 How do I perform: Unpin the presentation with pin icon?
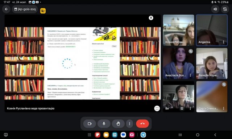coord(151,18)
